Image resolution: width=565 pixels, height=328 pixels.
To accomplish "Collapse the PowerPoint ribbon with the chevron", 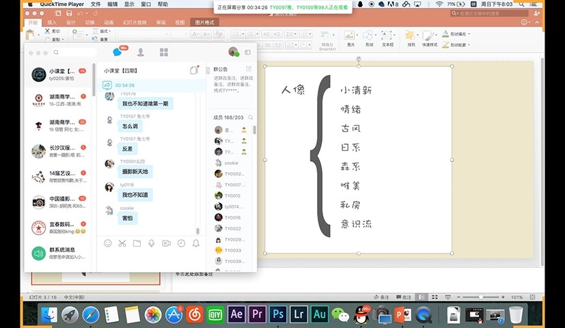I will pos(537,23).
